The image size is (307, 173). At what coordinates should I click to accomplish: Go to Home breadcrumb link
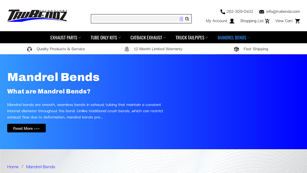click(13, 167)
